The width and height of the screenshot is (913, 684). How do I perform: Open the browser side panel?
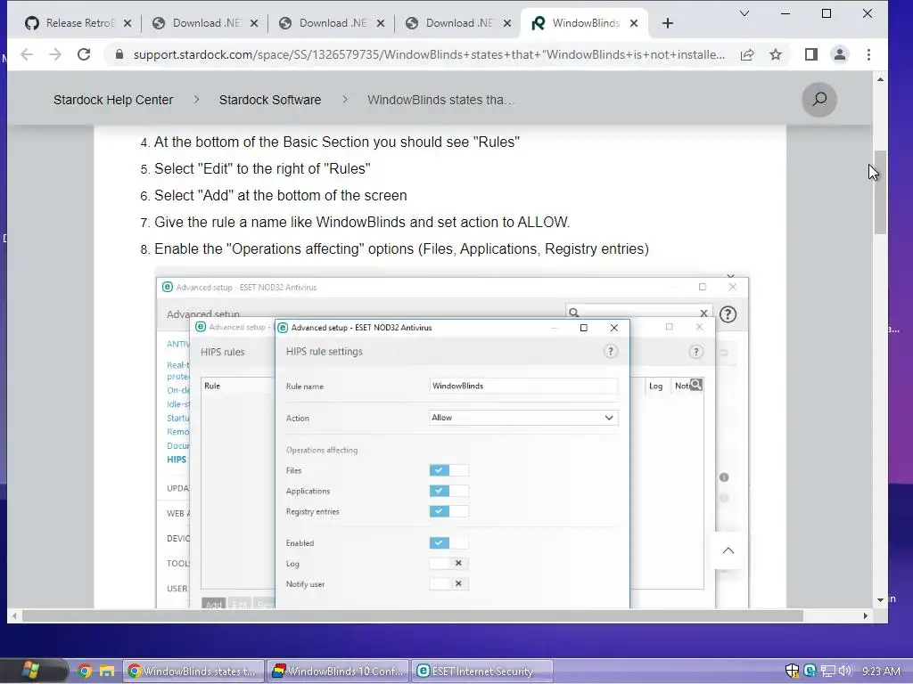click(x=811, y=54)
